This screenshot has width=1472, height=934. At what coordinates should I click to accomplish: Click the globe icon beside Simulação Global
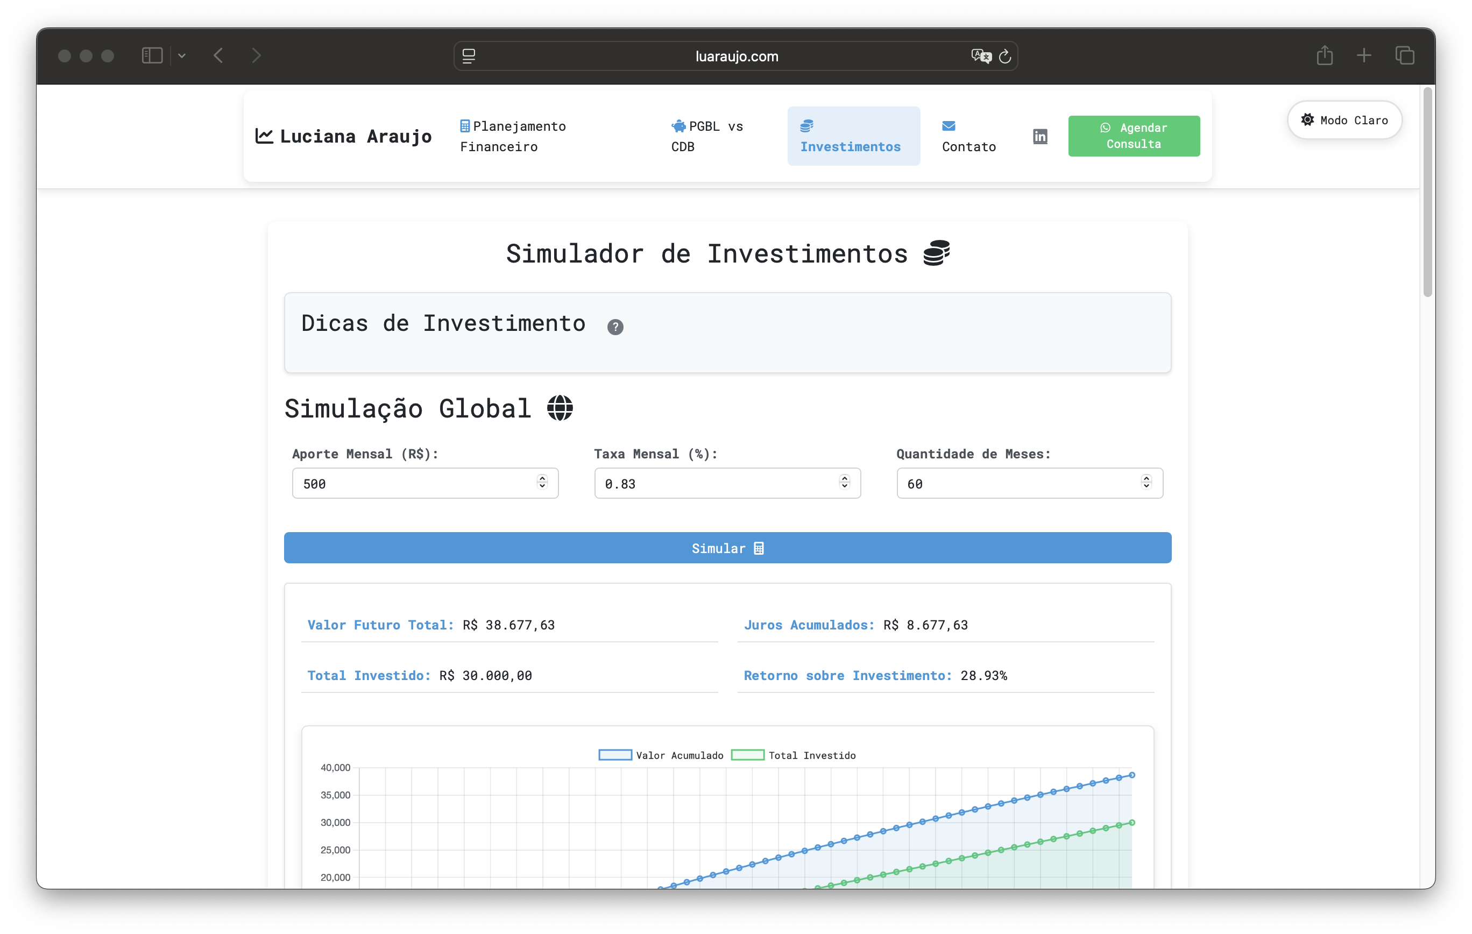[560, 408]
